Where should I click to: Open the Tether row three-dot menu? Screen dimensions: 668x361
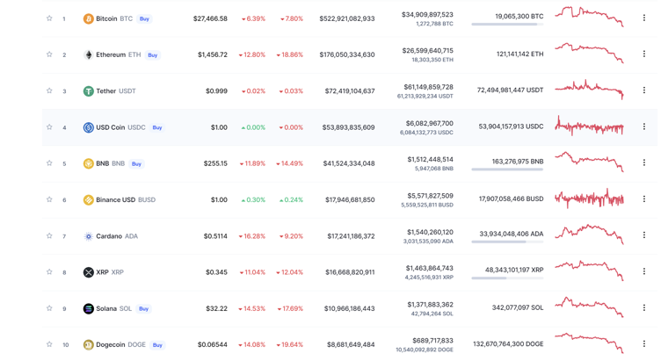coord(644,90)
